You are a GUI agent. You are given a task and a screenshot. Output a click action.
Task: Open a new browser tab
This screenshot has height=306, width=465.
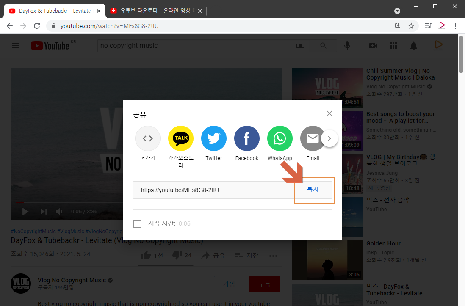216,11
